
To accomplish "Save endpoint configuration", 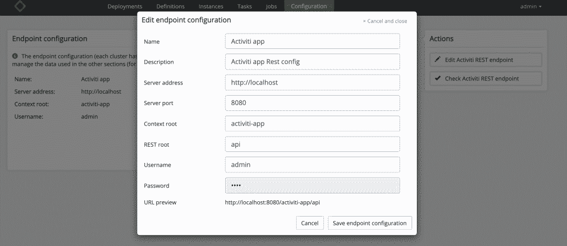I will coord(370,223).
